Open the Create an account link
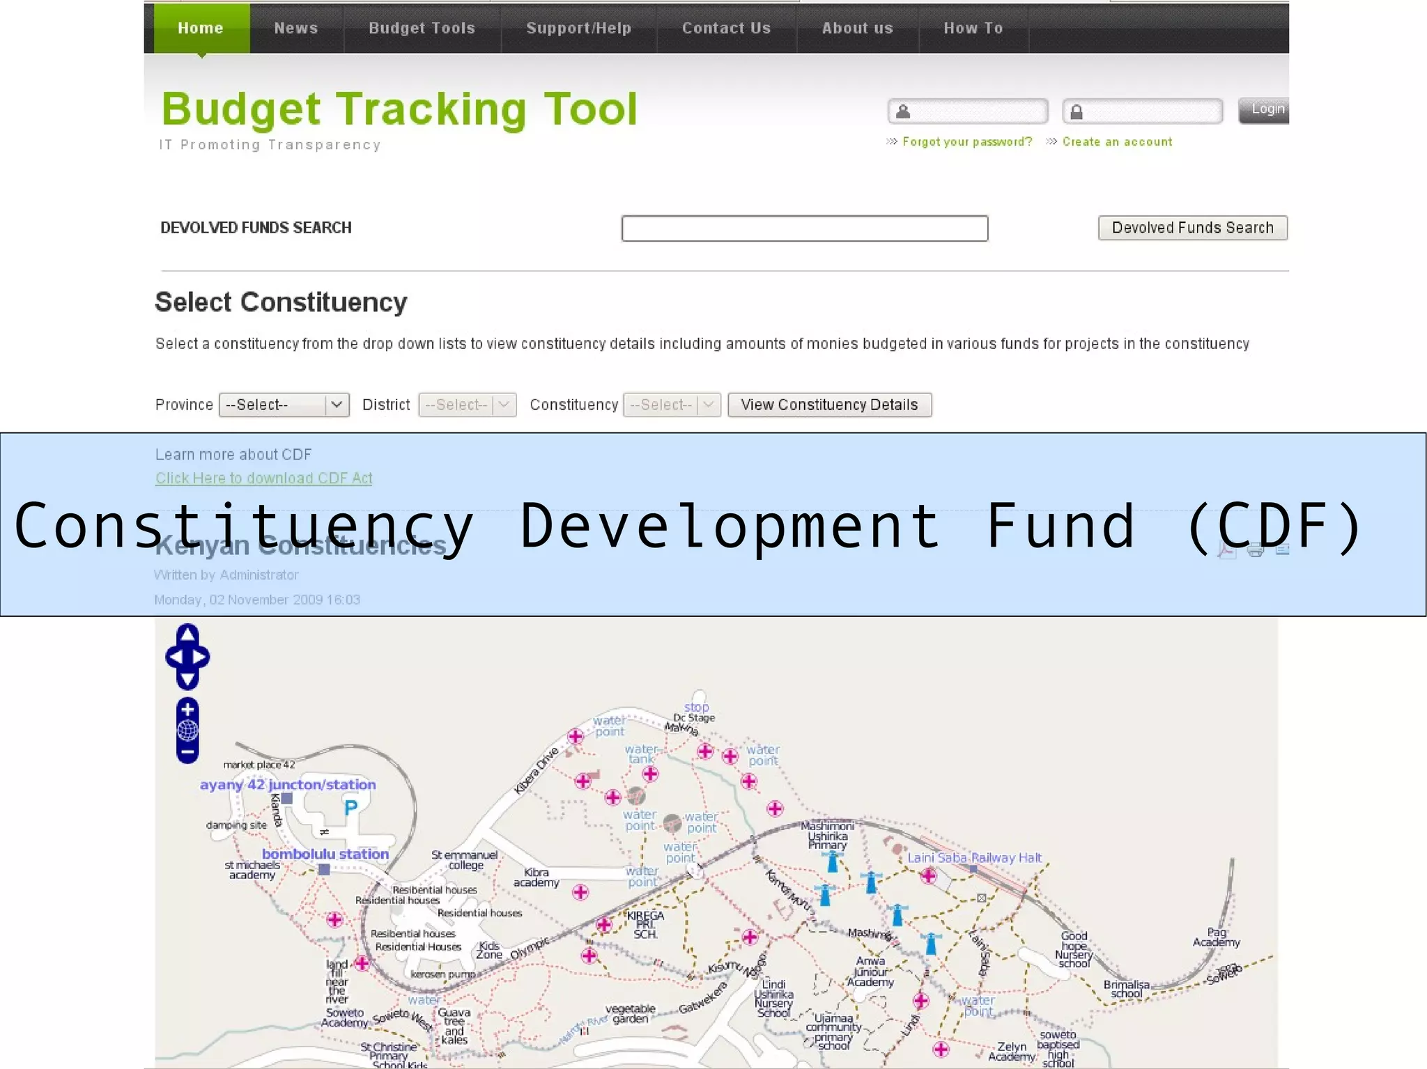This screenshot has height=1069, width=1427. pyautogui.click(x=1117, y=141)
